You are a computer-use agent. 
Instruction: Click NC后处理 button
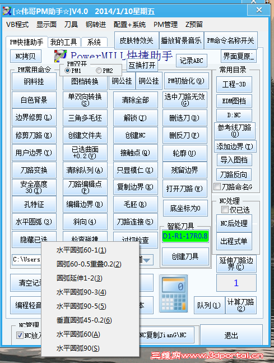point(234,223)
